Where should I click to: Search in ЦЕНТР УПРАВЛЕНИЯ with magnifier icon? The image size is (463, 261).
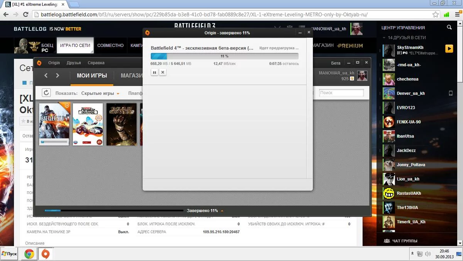(x=449, y=27)
